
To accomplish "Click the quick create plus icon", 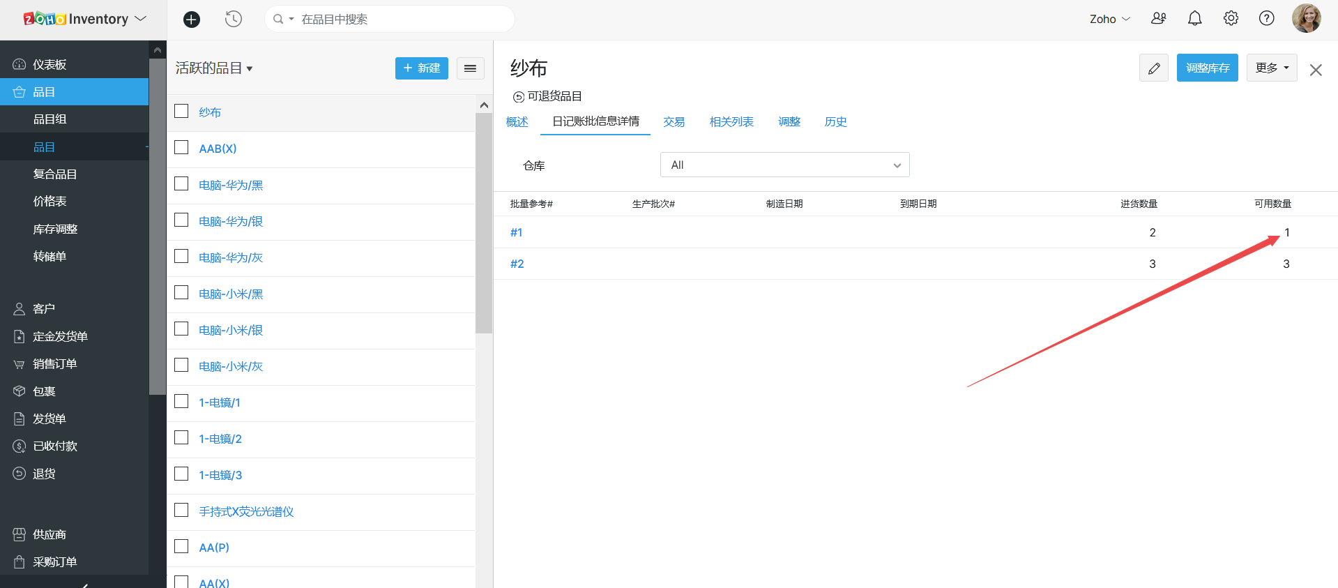I will tap(192, 20).
